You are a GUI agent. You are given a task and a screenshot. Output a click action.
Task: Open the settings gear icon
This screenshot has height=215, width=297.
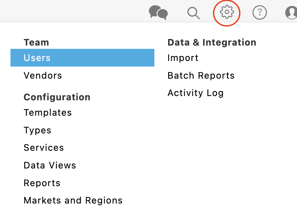[x=227, y=12]
